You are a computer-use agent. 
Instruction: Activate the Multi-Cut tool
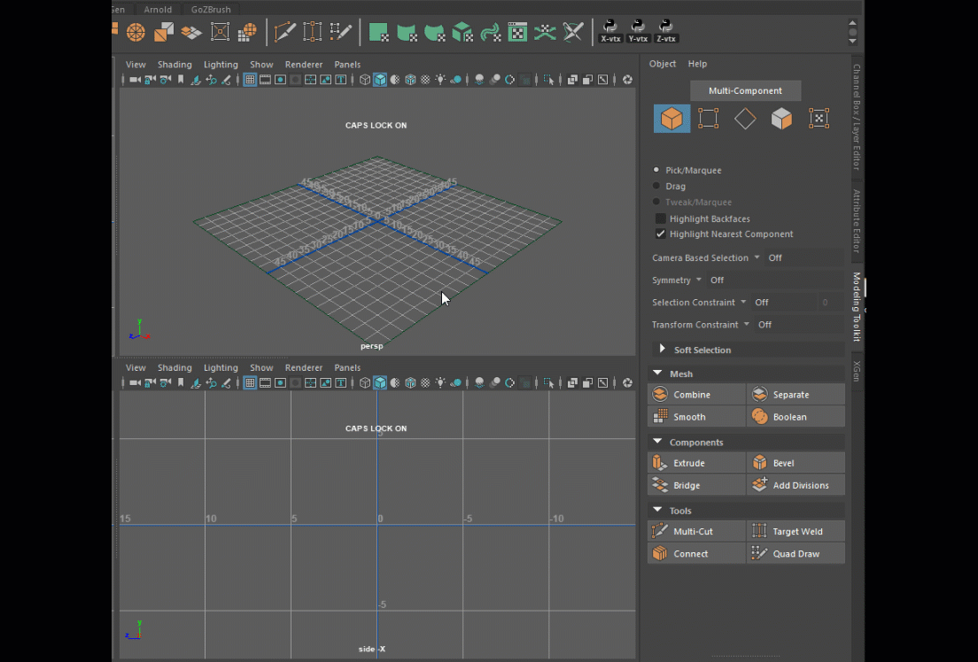(x=693, y=532)
